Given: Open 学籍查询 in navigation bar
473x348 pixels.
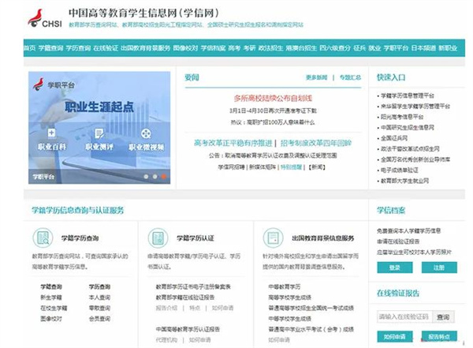Looking at the screenshot, I should click(50, 48).
